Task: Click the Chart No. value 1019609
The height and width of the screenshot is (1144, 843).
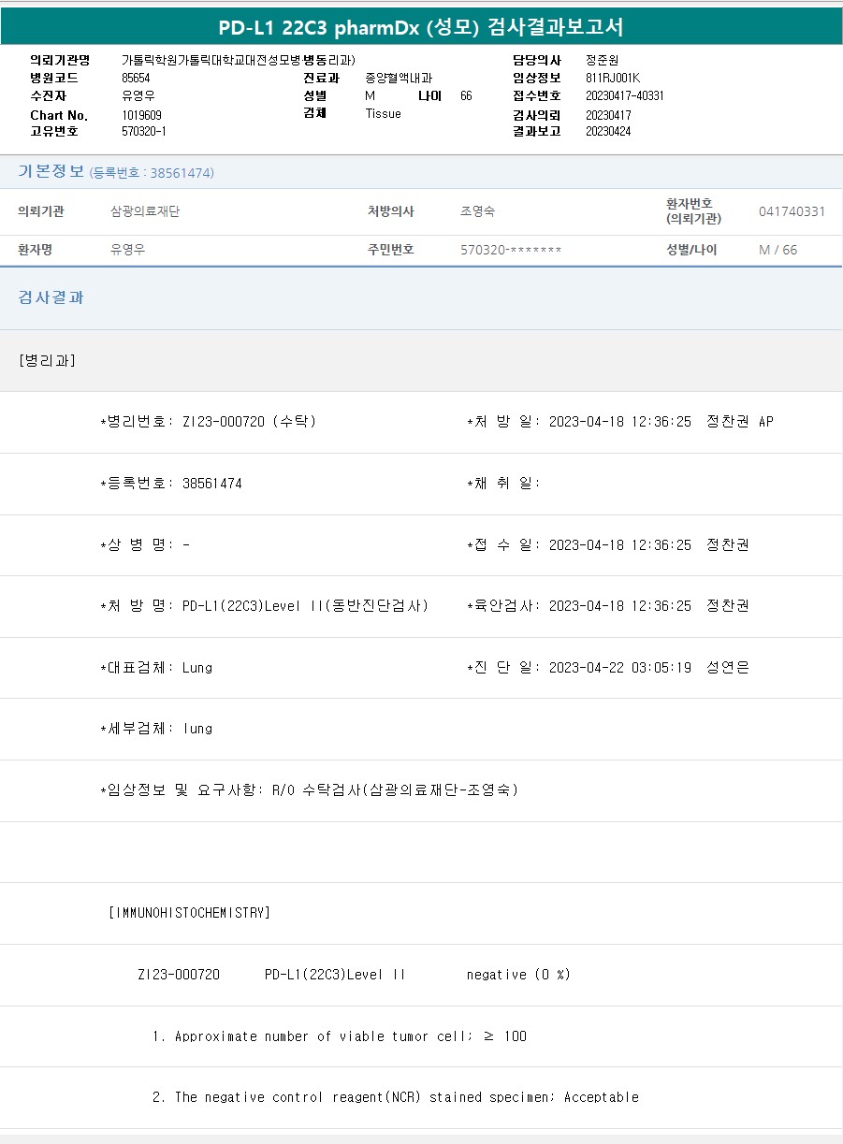Action: click(x=141, y=114)
